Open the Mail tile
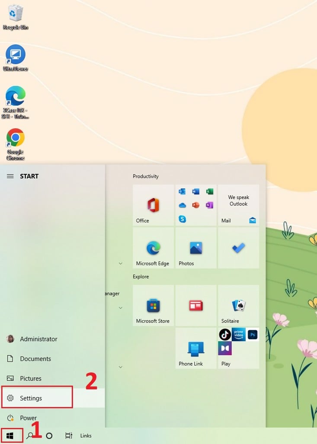Screen dimensions: 317x444 pyautogui.click(x=238, y=205)
